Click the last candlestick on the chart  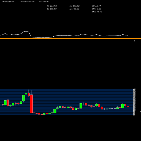tap(128, 106)
